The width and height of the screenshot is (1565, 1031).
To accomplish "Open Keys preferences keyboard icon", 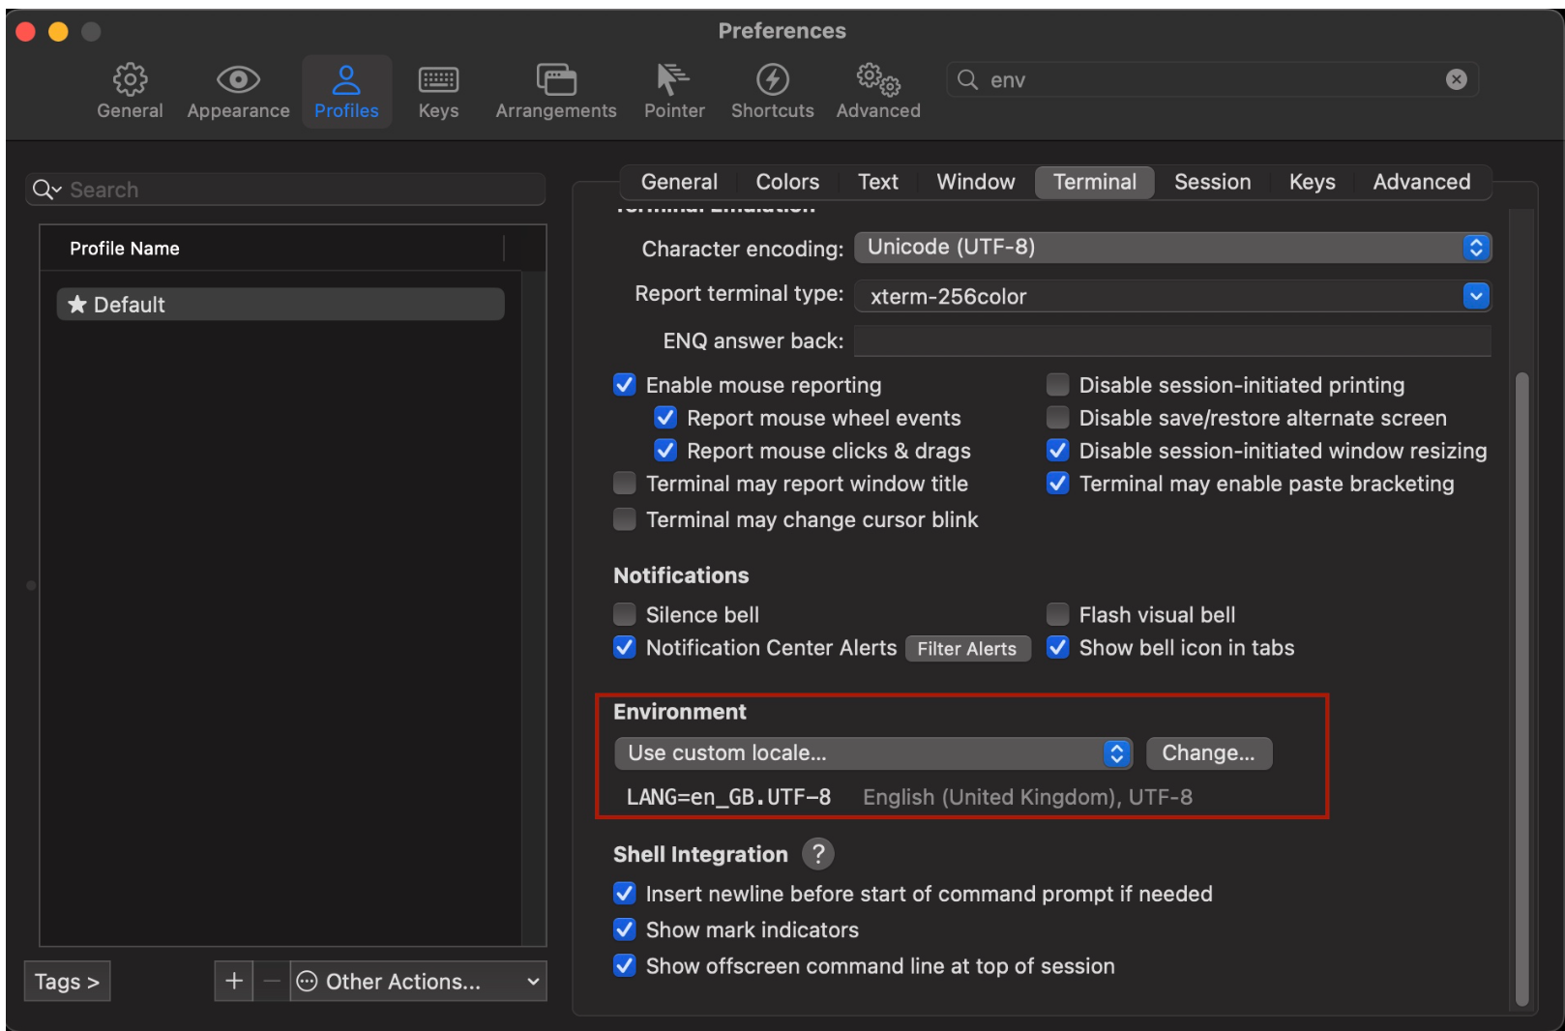I will pos(438,79).
